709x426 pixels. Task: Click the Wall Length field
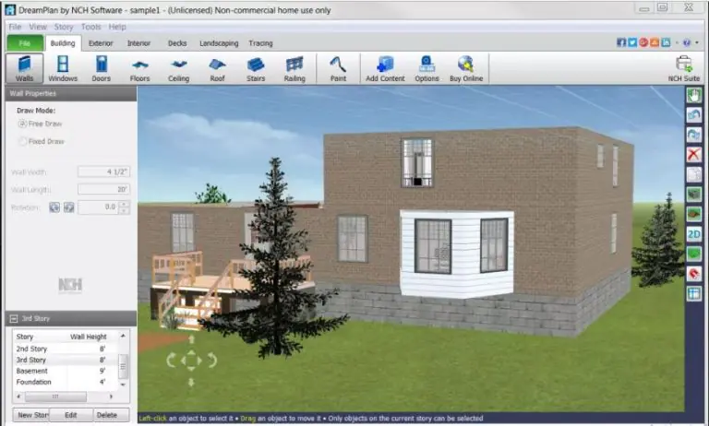pos(103,189)
